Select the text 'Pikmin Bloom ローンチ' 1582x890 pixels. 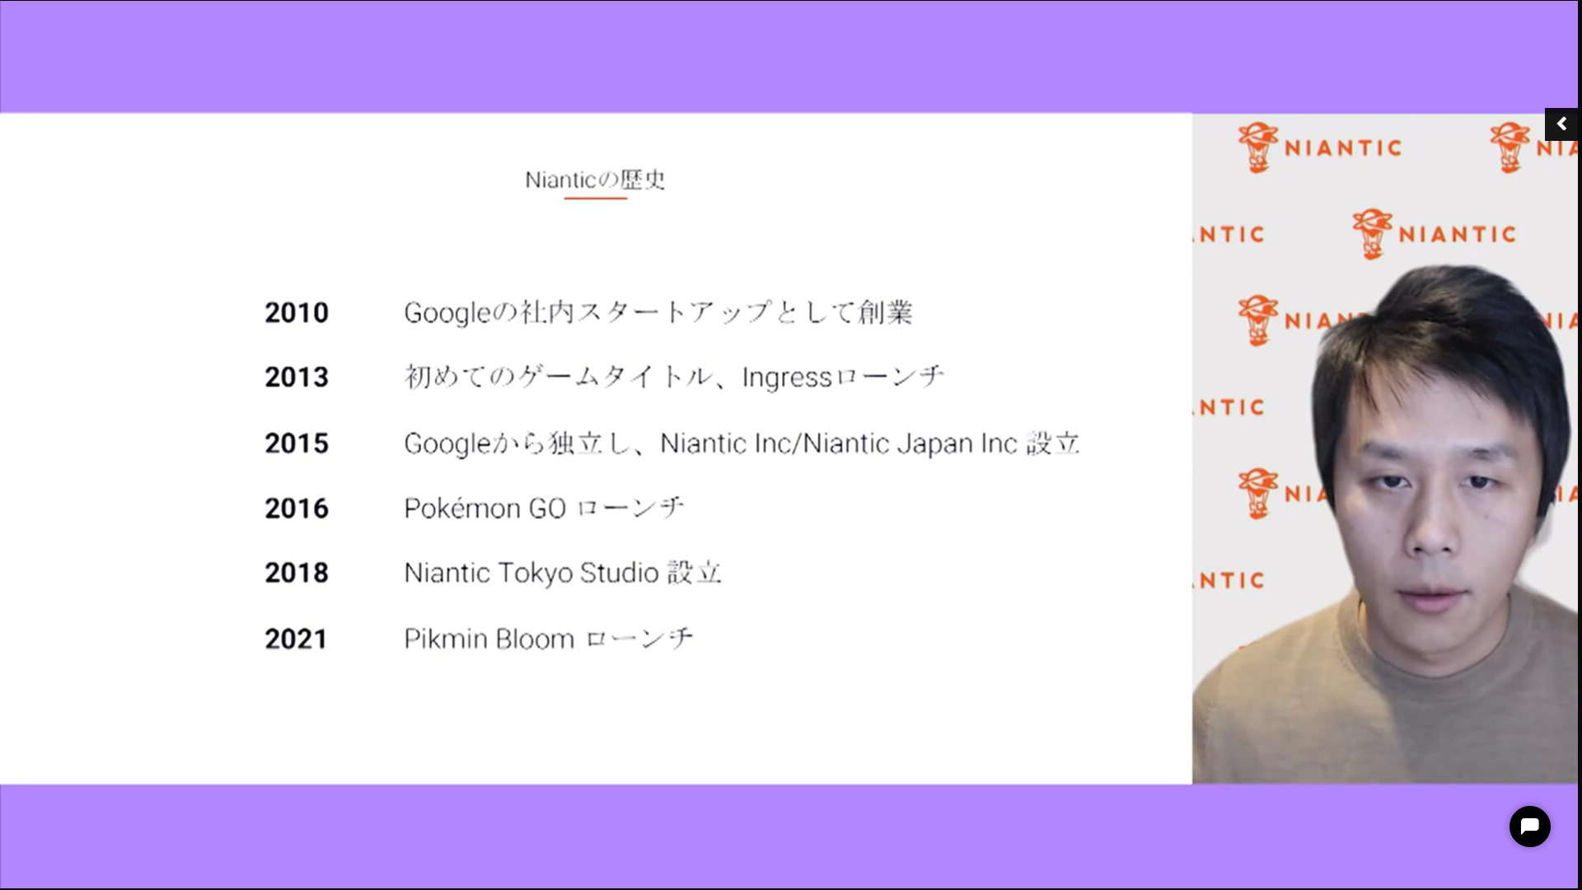coord(549,639)
